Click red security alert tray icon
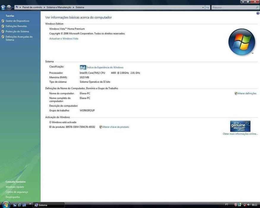The height and width of the screenshot is (208, 260). click(x=236, y=205)
